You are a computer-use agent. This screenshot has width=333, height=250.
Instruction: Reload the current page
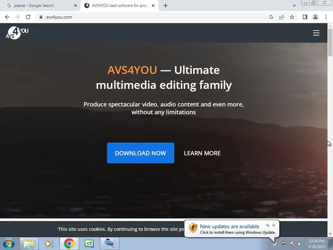pos(28,17)
